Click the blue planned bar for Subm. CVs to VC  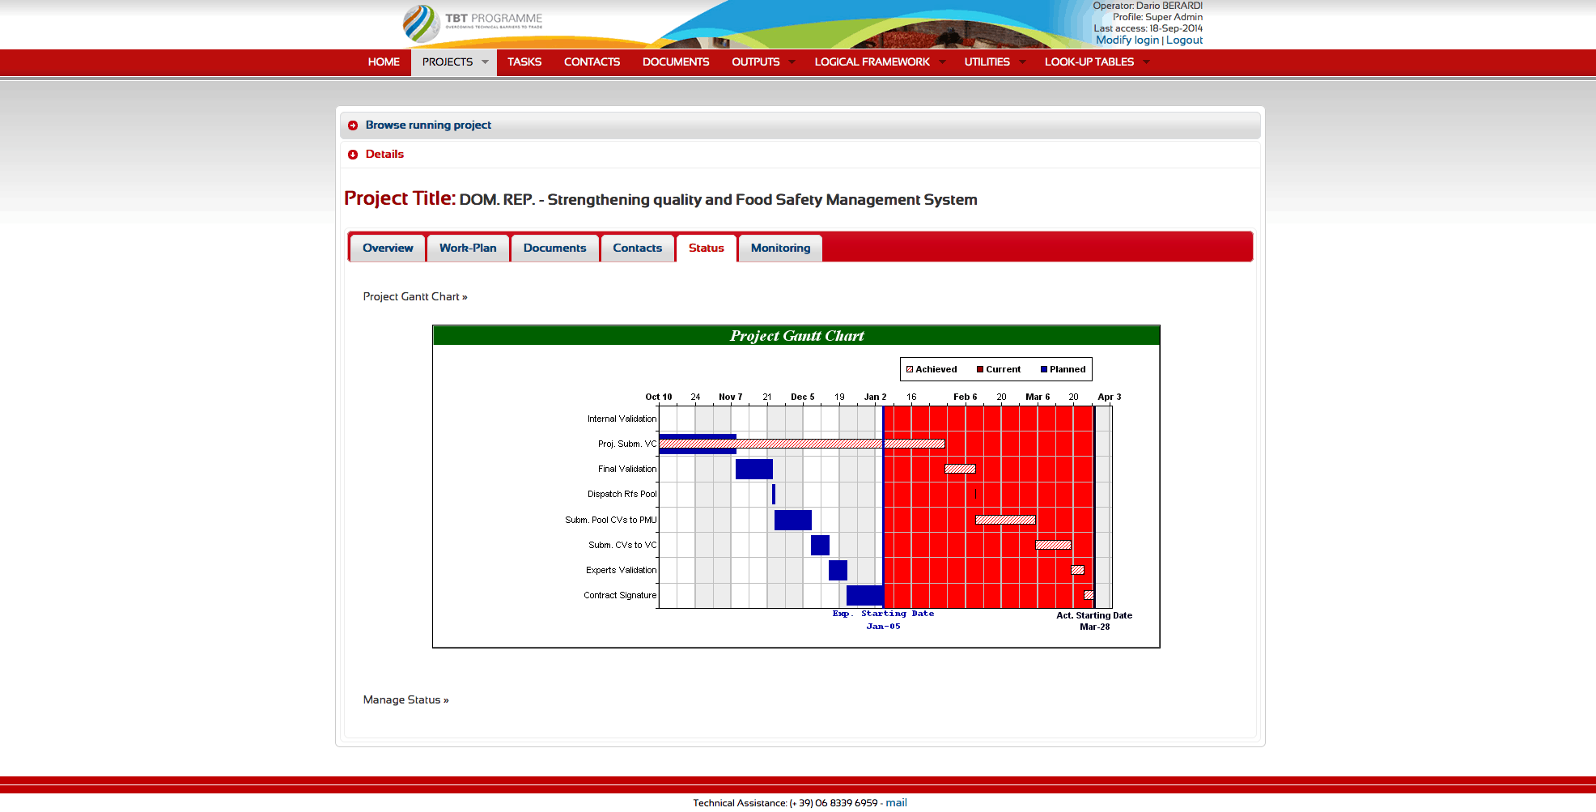[820, 546]
